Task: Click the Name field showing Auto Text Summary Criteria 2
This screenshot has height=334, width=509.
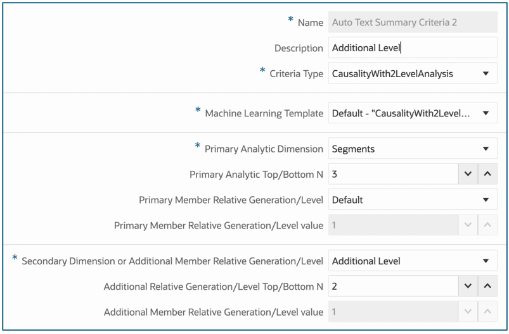Action: tap(412, 22)
